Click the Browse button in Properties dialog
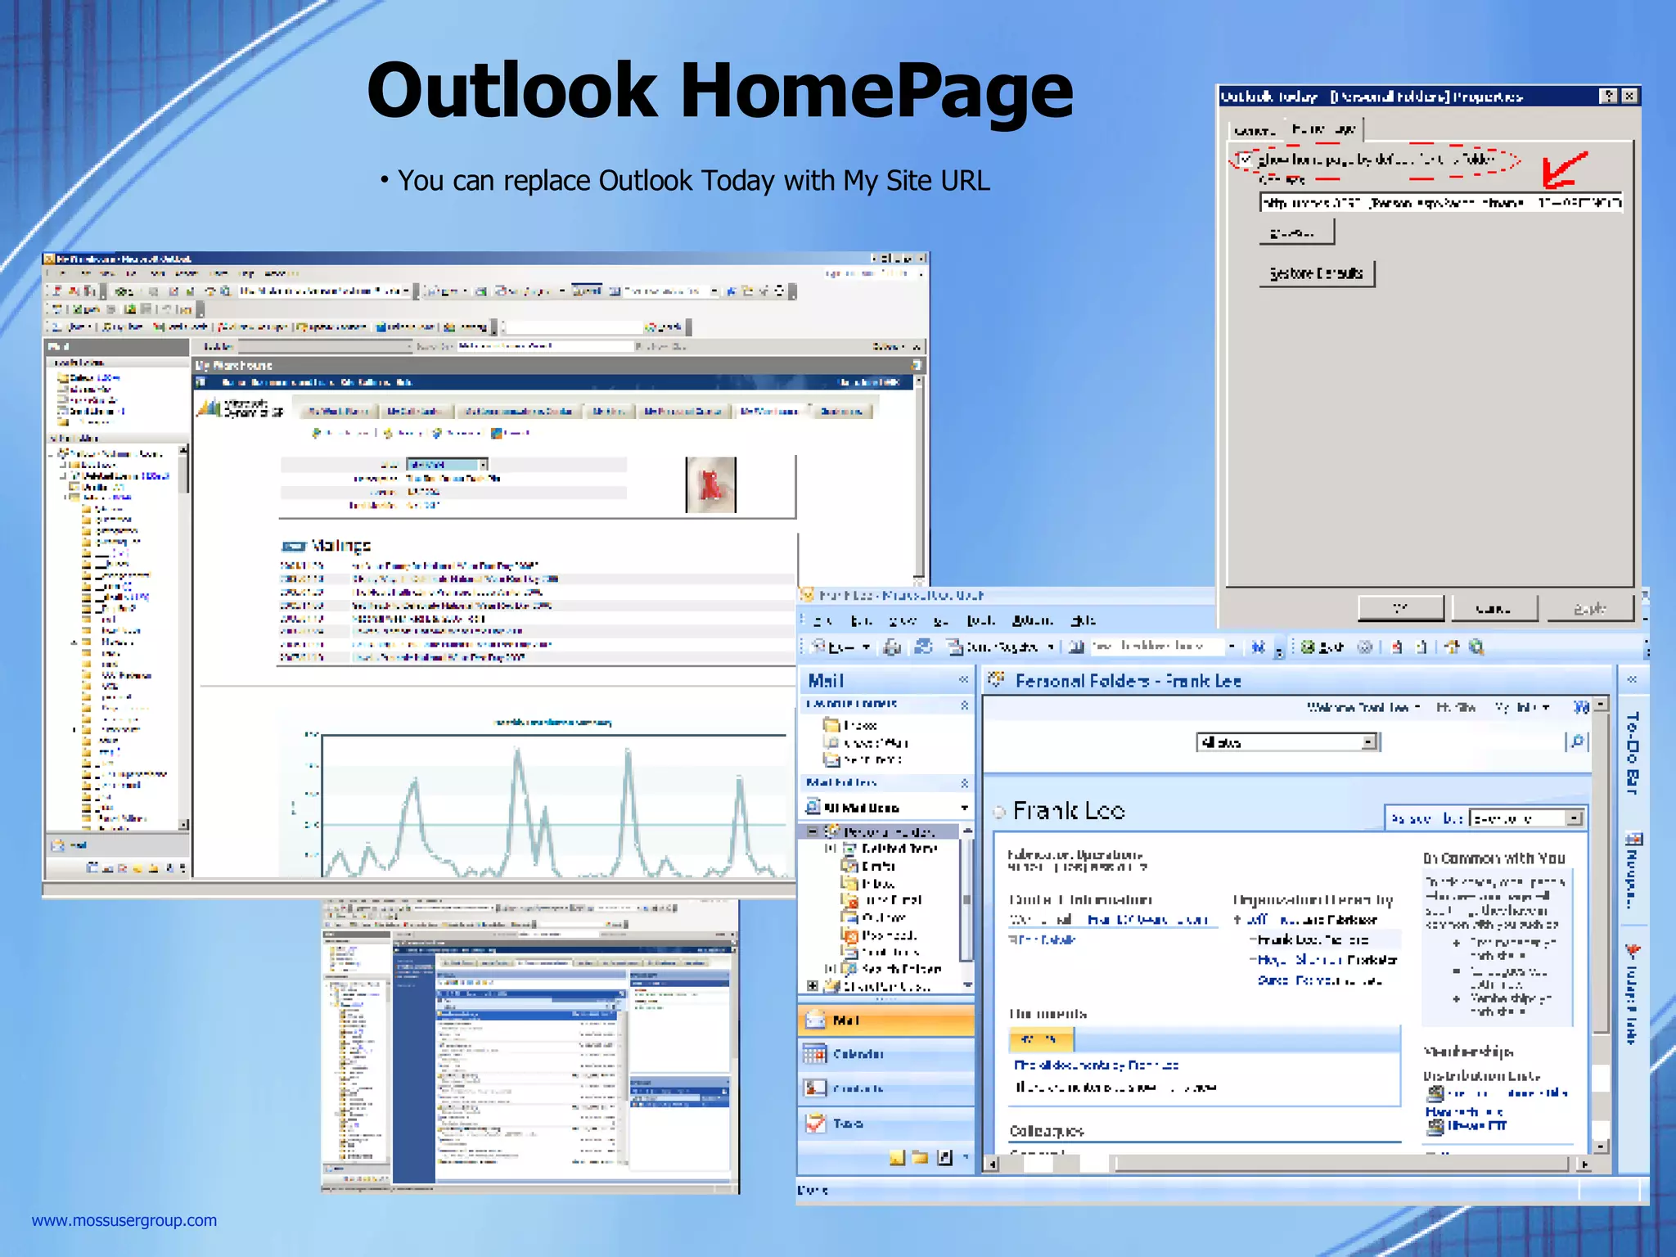This screenshot has width=1676, height=1257. click(x=1296, y=232)
